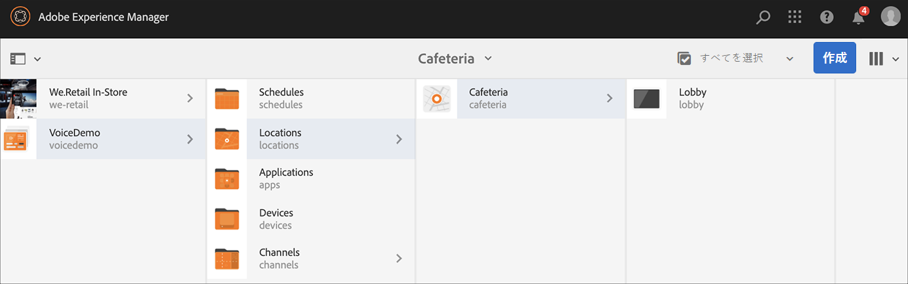Open the search magnifier icon
This screenshot has width=908, height=284.
(x=763, y=18)
